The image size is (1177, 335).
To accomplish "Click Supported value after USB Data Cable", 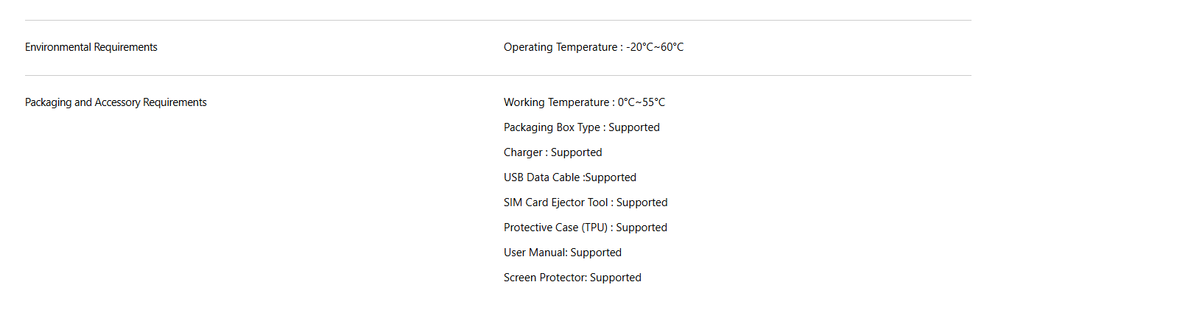I will pyautogui.click(x=611, y=177).
